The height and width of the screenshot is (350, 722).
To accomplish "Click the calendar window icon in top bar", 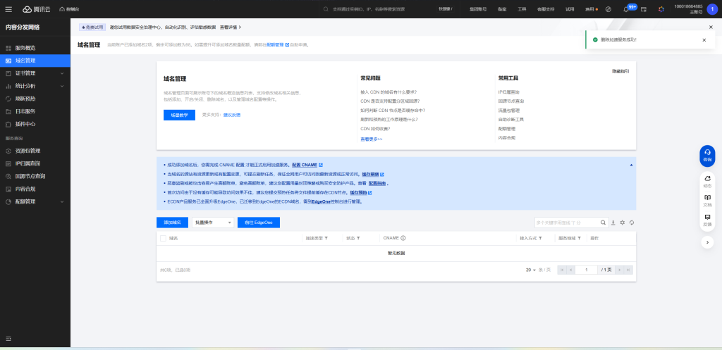I will click(x=644, y=9).
